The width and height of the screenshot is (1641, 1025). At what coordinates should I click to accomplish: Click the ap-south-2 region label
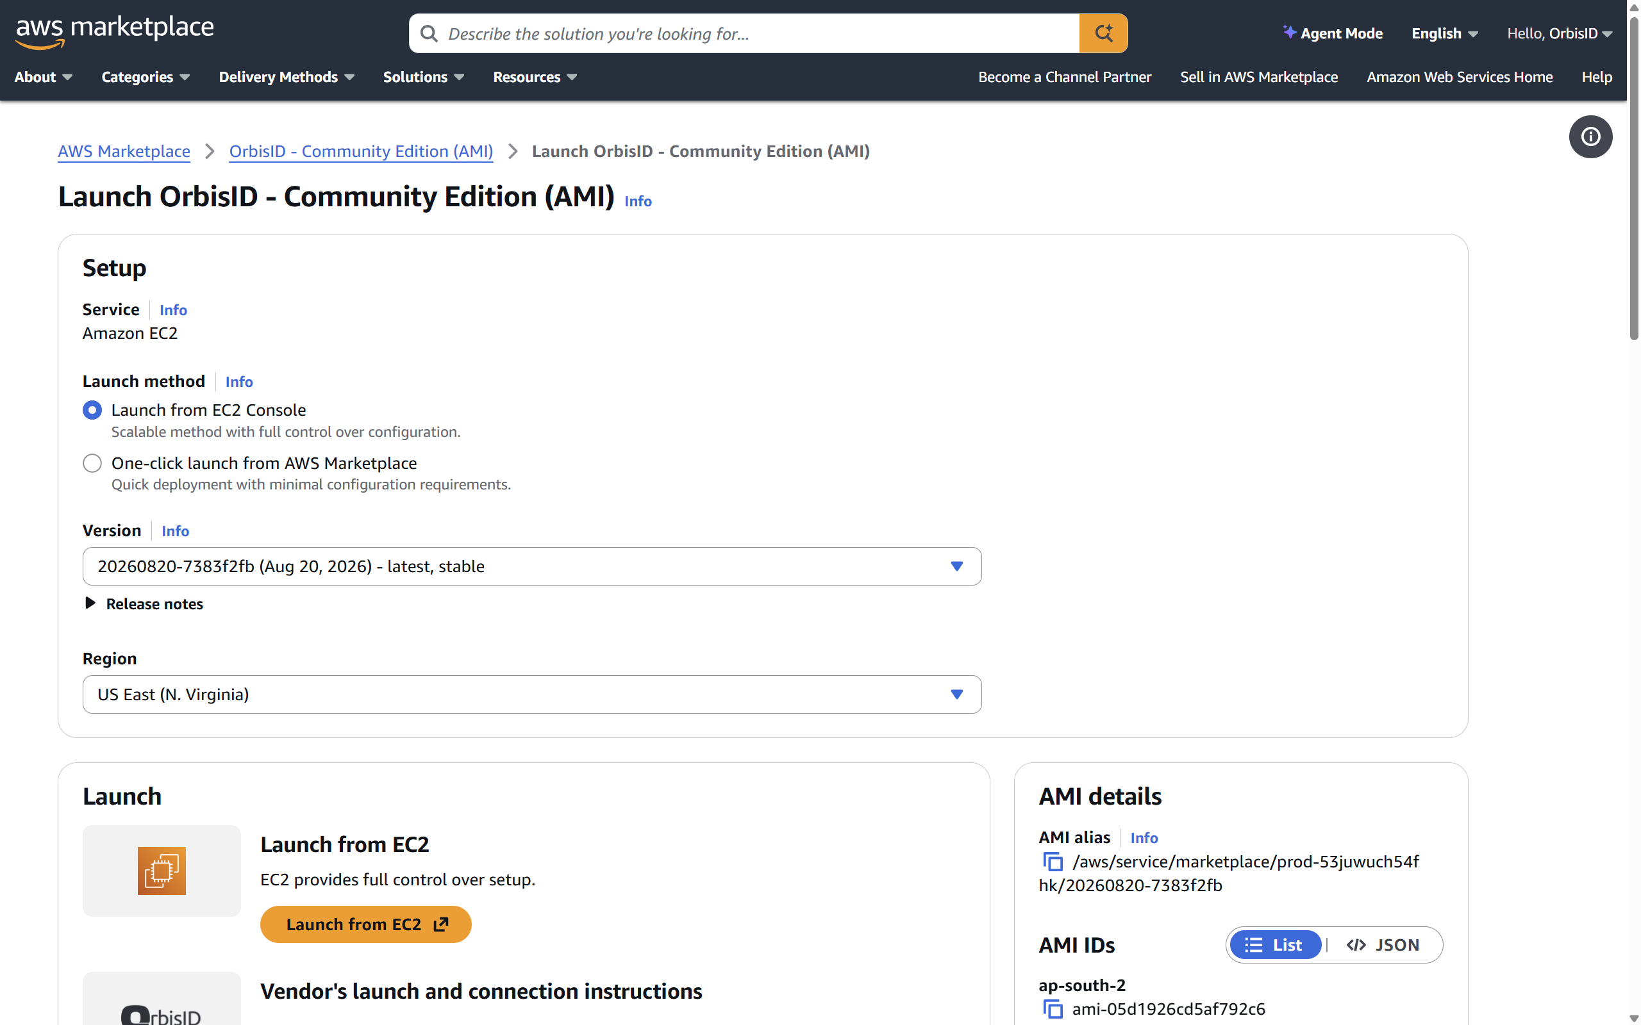[1081, 985]
